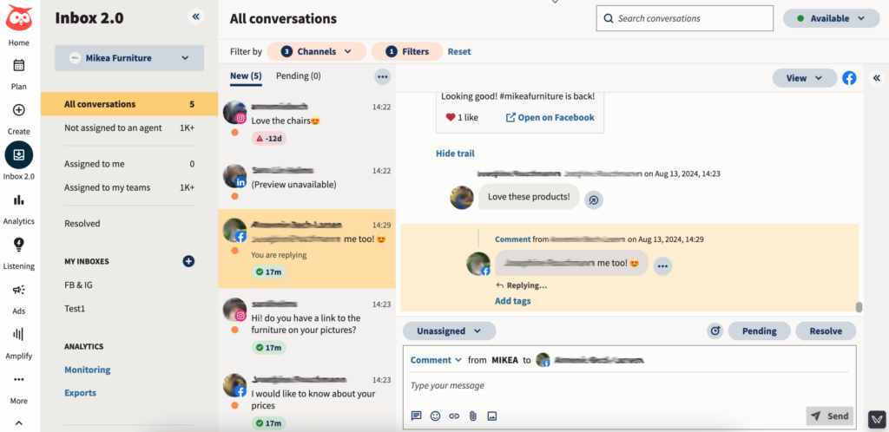Open saved replies icon in composer
The width and height of the screenshot is (889, 432).
point(417,416)
